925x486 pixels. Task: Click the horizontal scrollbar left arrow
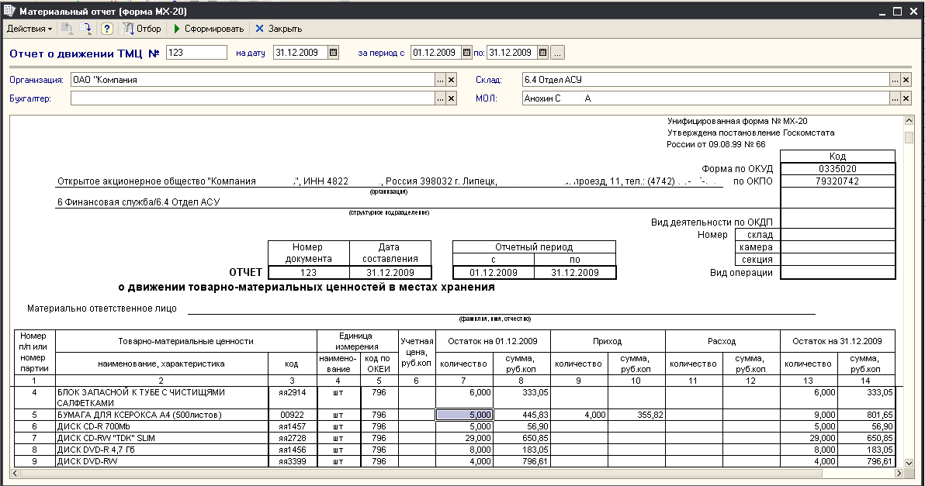point(16,473)
